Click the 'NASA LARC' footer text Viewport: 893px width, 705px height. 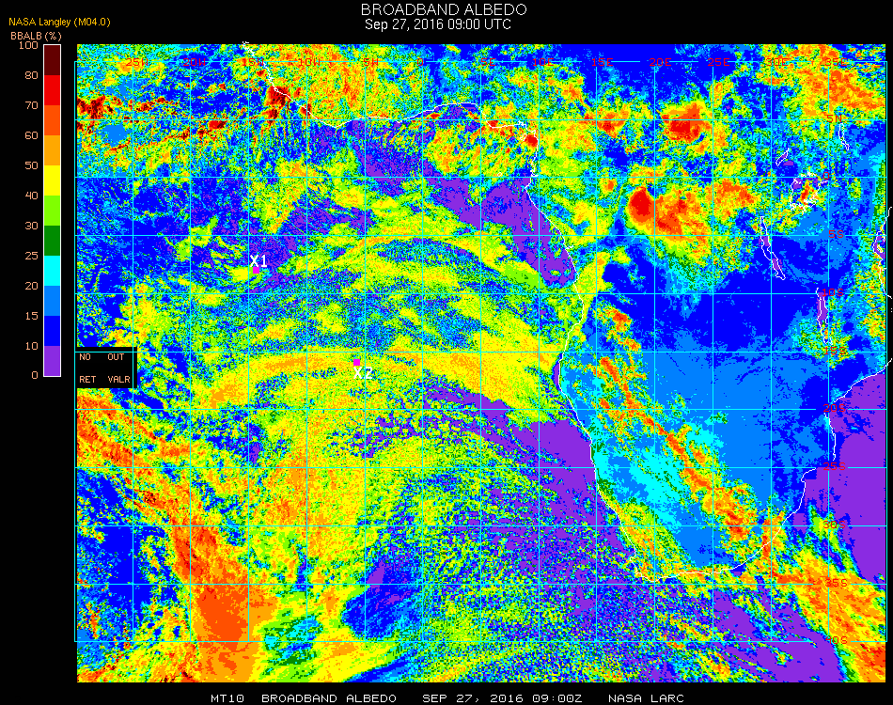tap(646, 698)
